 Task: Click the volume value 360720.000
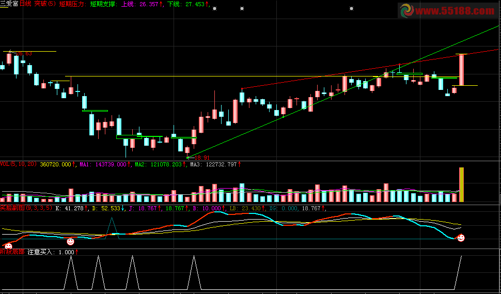57,164
